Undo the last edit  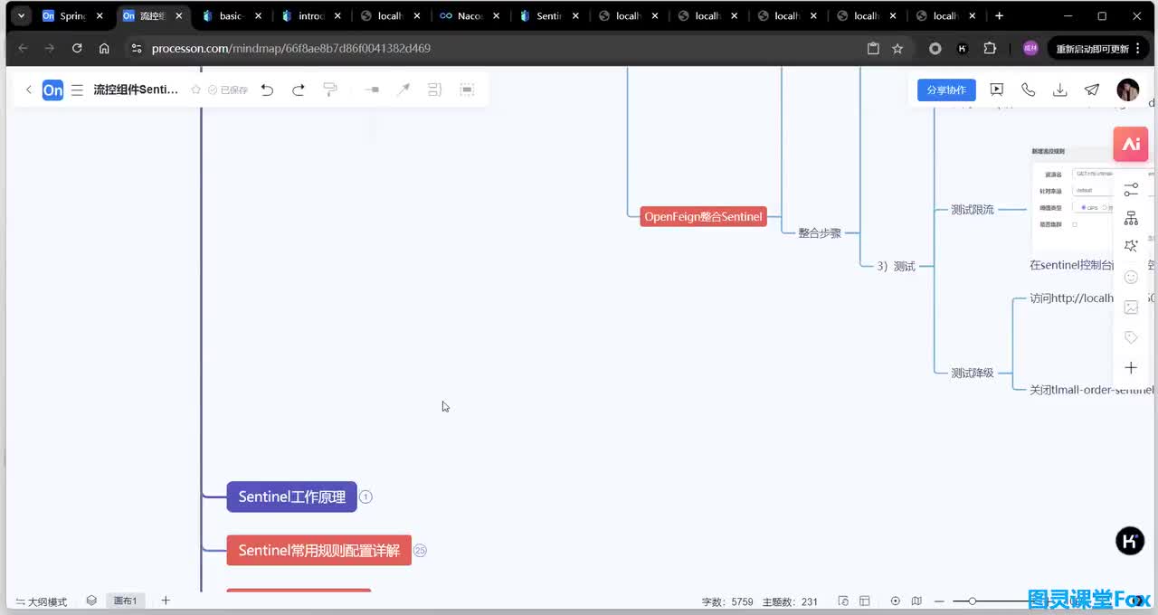[x=267, y=90]
